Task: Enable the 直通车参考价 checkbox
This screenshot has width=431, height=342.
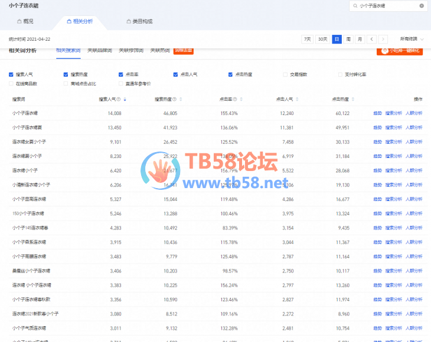Action: point(120,84)
